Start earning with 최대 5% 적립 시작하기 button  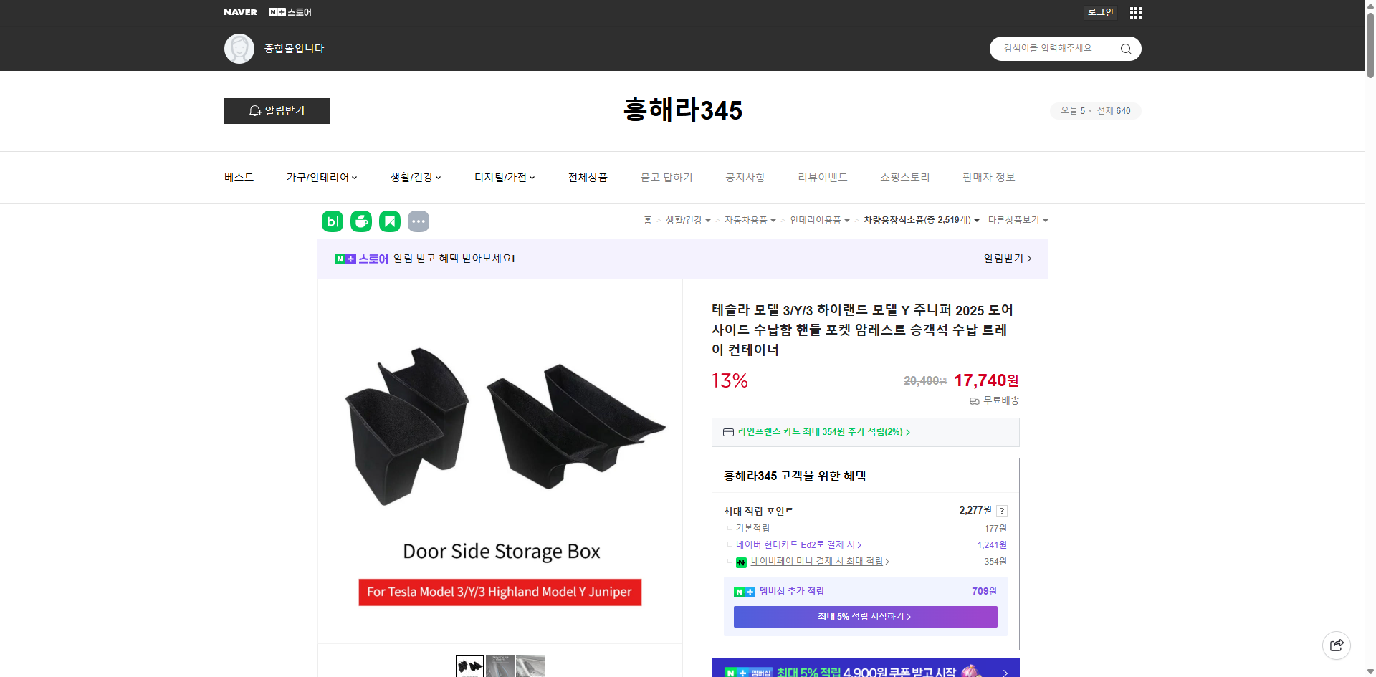click(x=864, y=616)
